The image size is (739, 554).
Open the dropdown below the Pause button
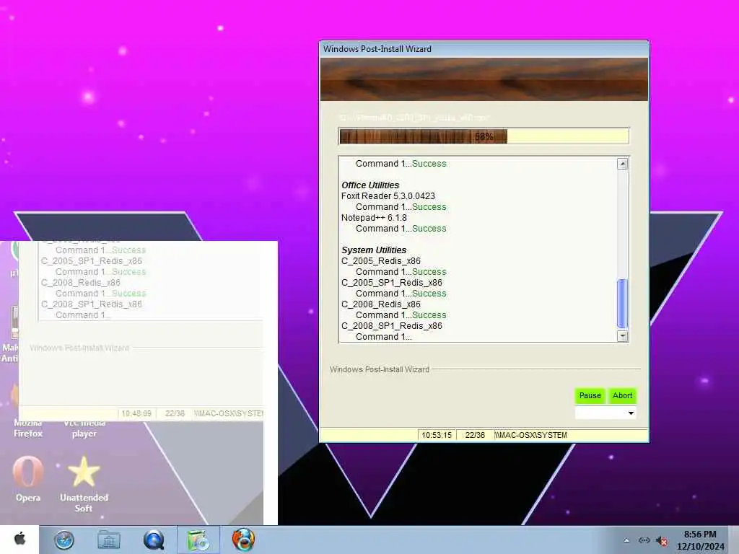tap(605, 413)
